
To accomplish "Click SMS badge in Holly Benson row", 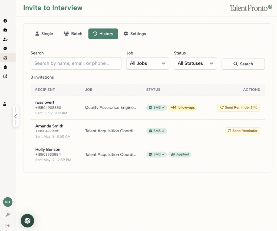I will (157, 154).
